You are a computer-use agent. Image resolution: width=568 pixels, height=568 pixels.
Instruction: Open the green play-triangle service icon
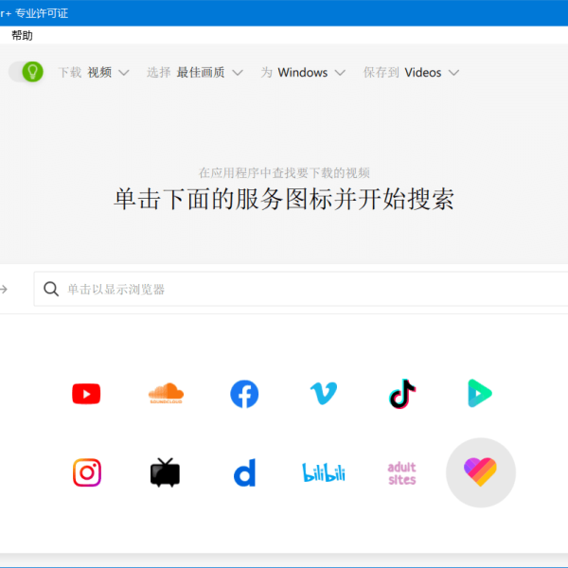(x=480, y=393)
